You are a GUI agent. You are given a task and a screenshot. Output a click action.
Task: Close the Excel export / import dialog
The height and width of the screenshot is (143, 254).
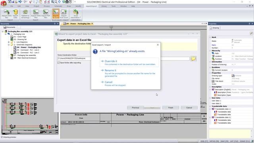pyautogui.click(x=158, y=45)
